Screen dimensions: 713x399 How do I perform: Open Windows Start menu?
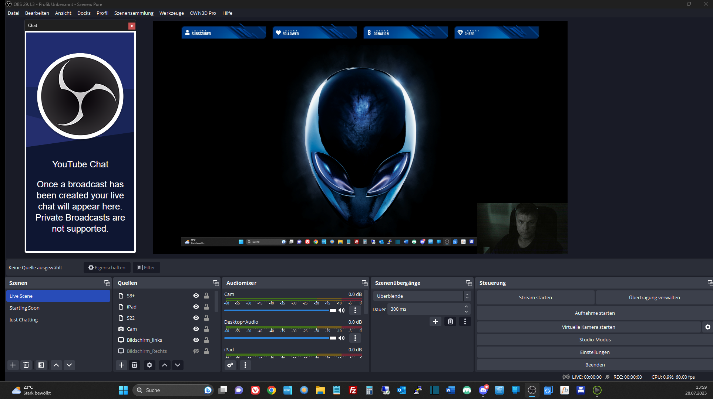coord(123,390)
